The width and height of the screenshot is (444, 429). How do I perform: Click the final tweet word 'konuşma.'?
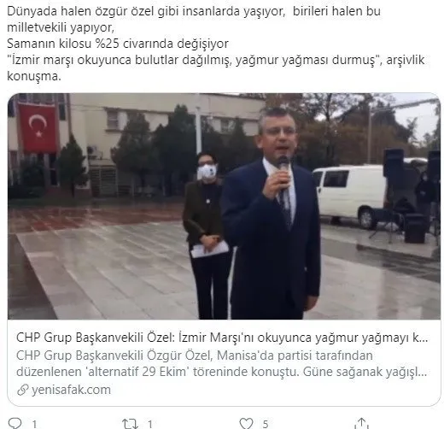click(34, 76)
